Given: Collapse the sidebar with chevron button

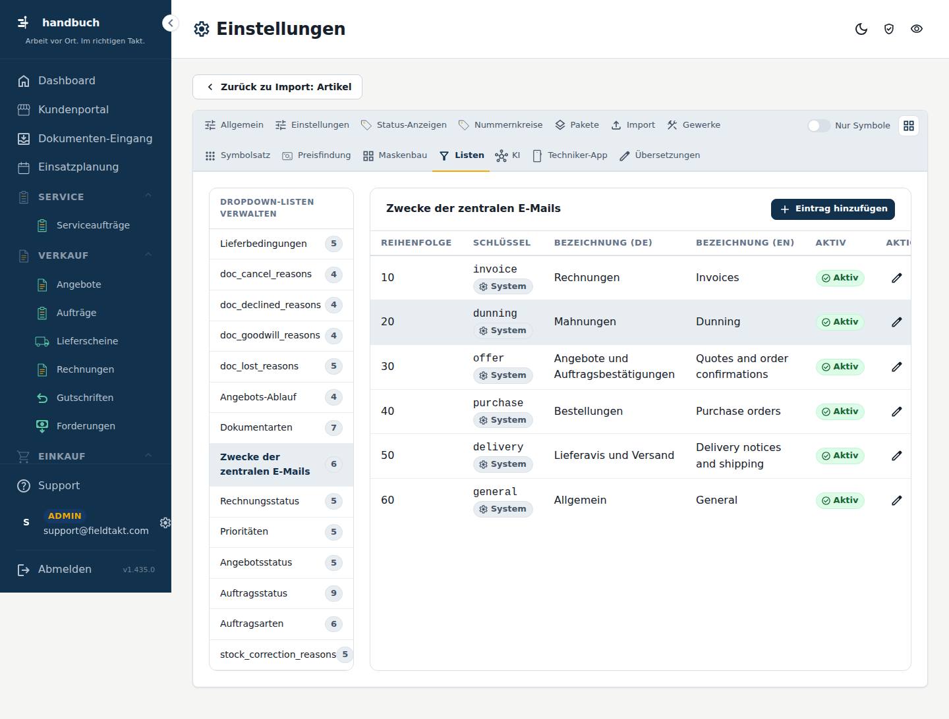Looking at the screenshot, I should pos(170,23).
